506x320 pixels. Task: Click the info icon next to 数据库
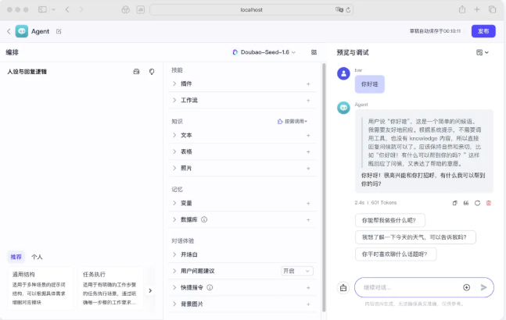204,220
